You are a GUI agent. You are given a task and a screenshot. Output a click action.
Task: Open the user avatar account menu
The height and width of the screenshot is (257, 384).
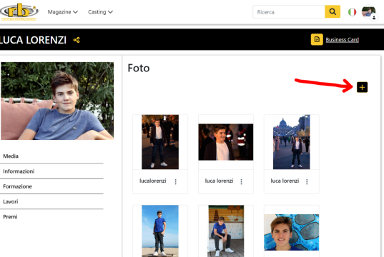click(369, 12)
